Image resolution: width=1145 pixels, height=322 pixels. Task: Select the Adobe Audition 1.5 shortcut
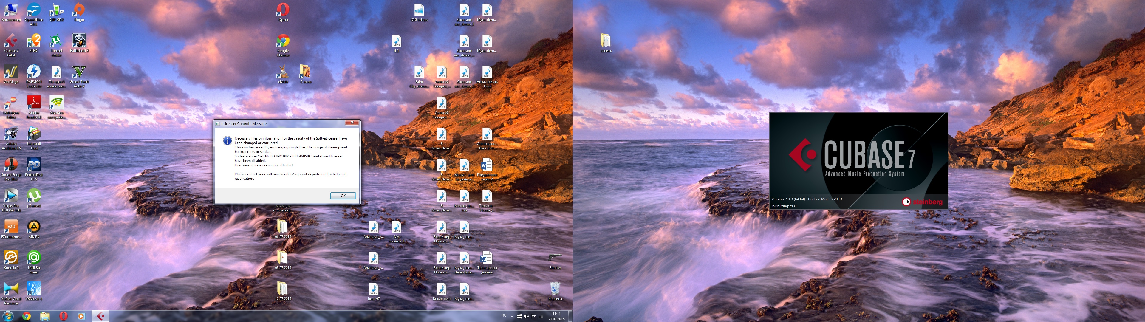click(x=11, y=134)
